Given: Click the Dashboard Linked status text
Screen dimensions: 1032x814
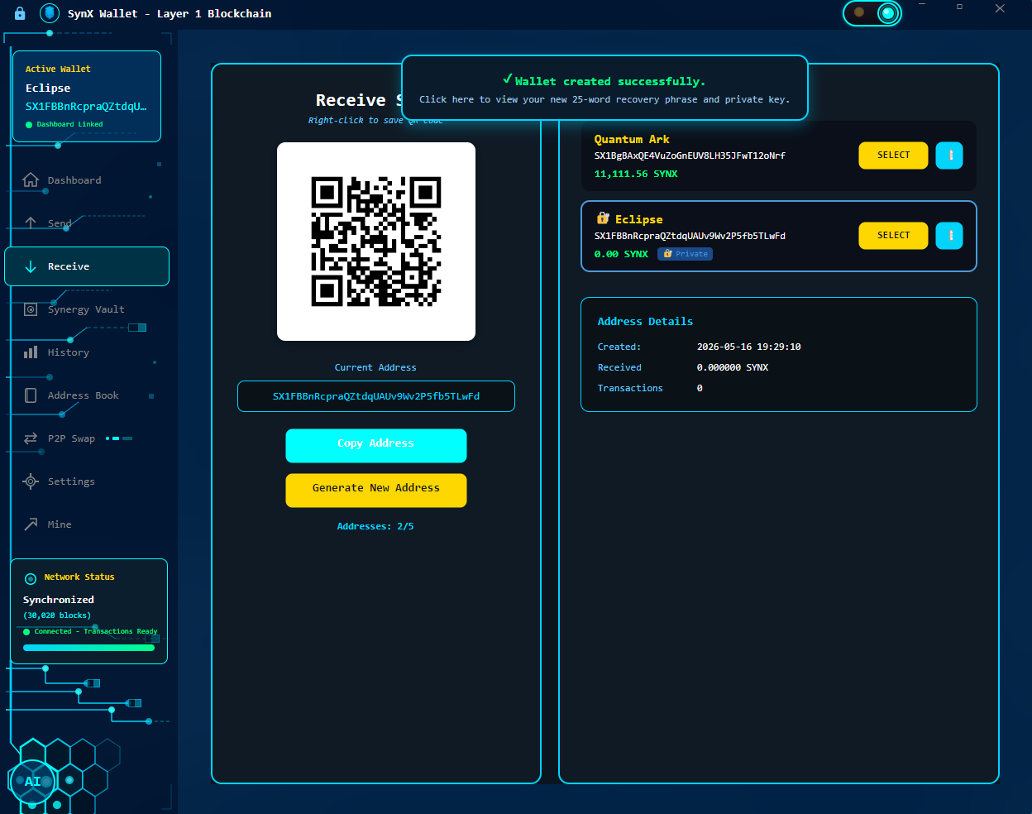Looking at the screenshot, I should tap(69, 124).
